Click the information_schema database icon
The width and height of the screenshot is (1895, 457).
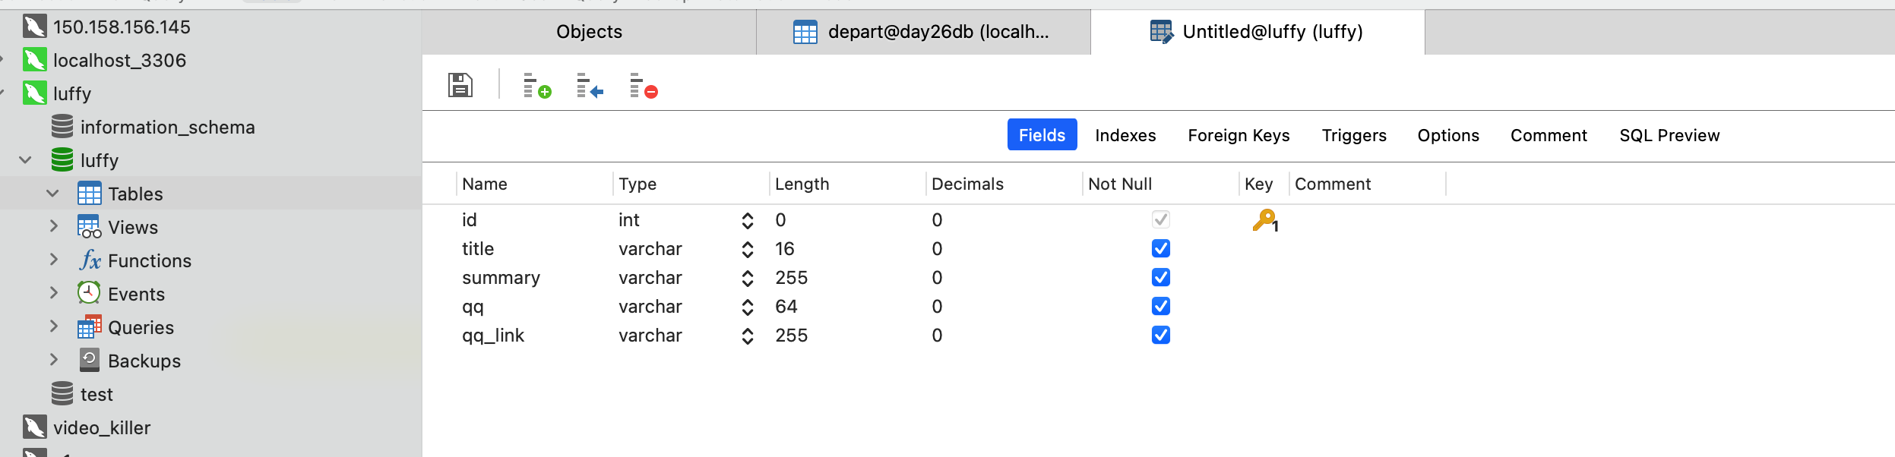(62, 127)
